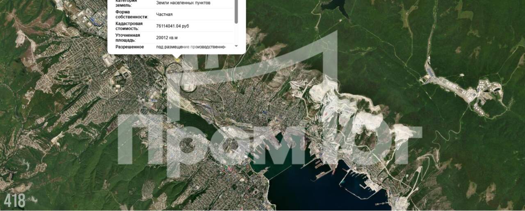
Task: Click the '418' number overlay
Action: (15, 201)
